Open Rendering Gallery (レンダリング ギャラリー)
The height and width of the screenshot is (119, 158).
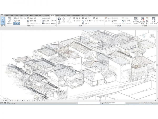[x=50, y=23]
